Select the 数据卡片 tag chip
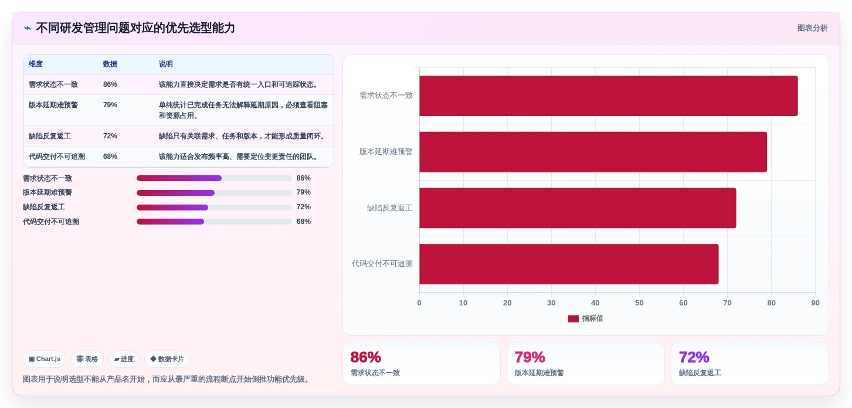The width and height of the screenshot is (852, 408). pyautogui.click(x=167, y=359)
